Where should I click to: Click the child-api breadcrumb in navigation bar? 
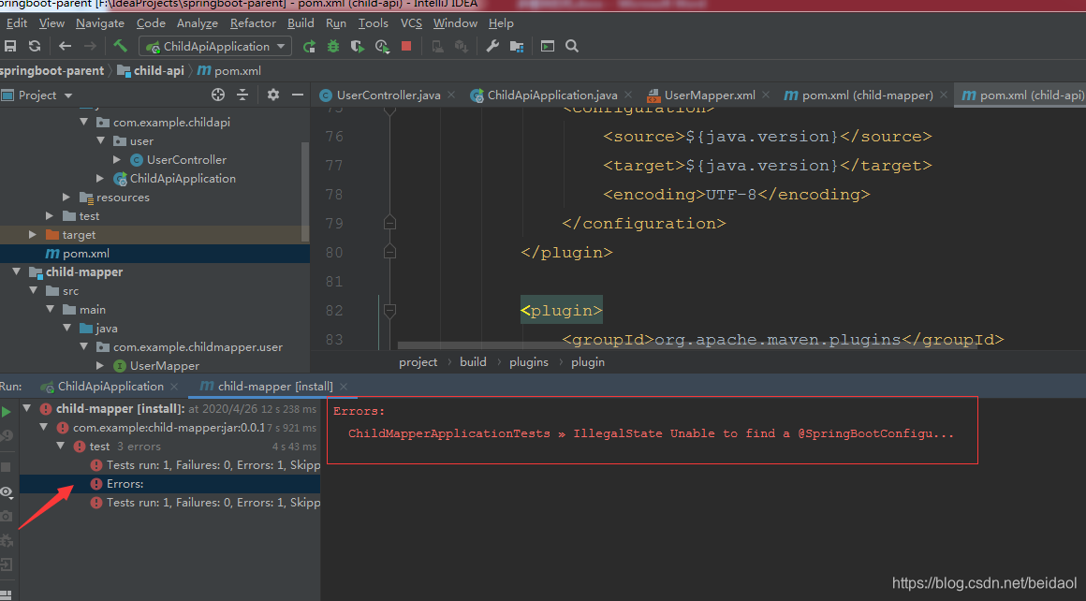151,70
